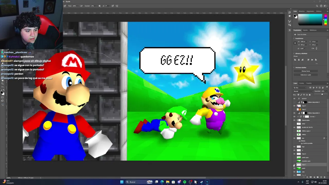This screenshot has height=185, width=329.
Task: Click the add layer mask icon
Action: pos(310,177)
